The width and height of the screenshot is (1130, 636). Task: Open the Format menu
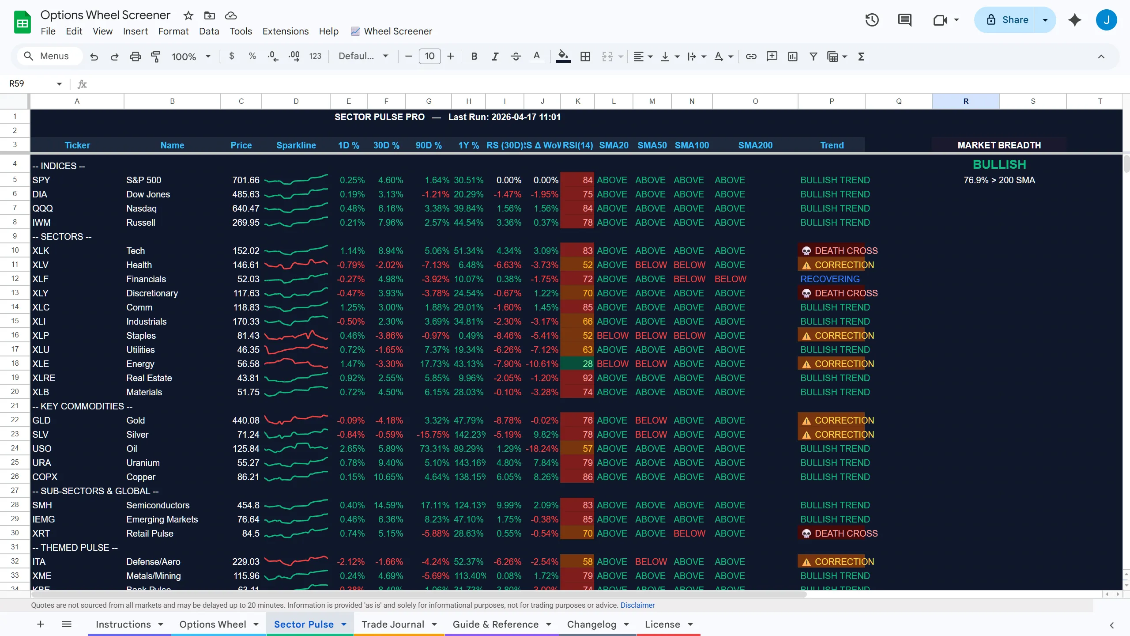coord(173,31)
